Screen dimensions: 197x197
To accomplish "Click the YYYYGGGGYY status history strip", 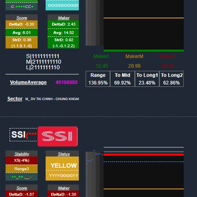I will click(62, 176).
